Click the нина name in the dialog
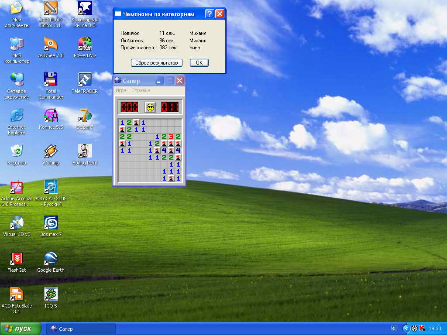Screen dimensions: 447x335 point(195,48)
